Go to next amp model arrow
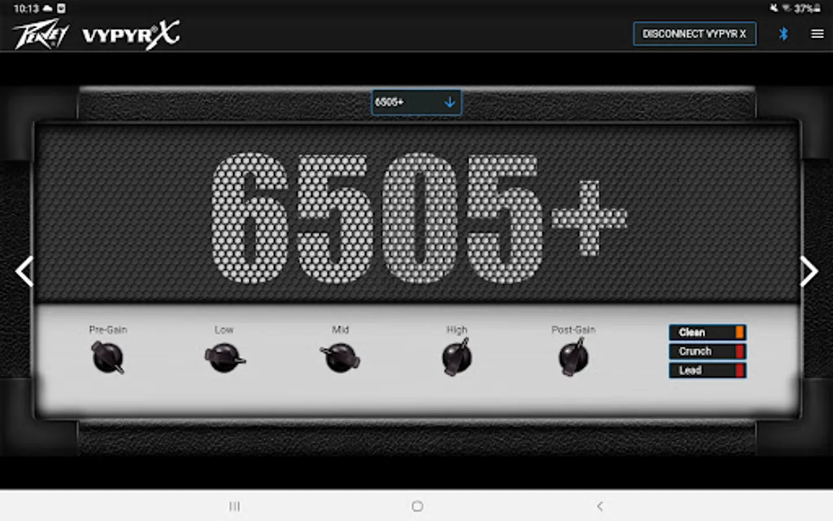 point(809,271)
